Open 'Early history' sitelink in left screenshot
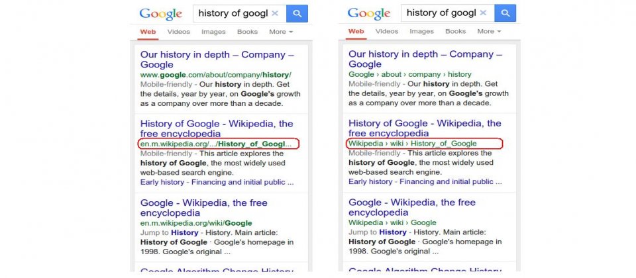 (162, 183)
